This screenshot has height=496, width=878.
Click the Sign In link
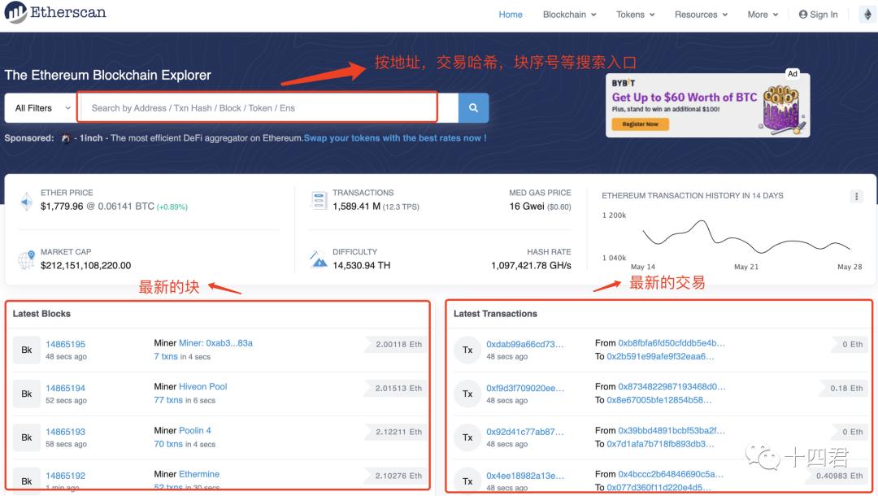click(818, 15)
